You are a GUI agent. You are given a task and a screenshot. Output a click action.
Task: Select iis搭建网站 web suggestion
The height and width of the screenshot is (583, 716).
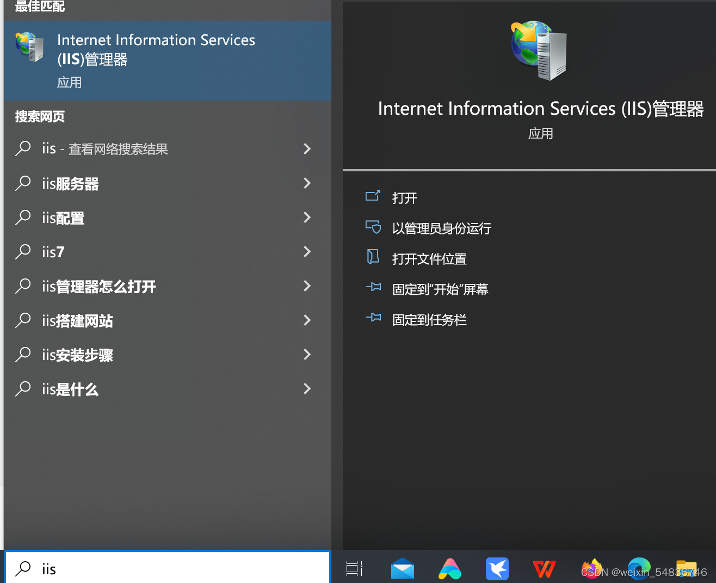[78, 321]
